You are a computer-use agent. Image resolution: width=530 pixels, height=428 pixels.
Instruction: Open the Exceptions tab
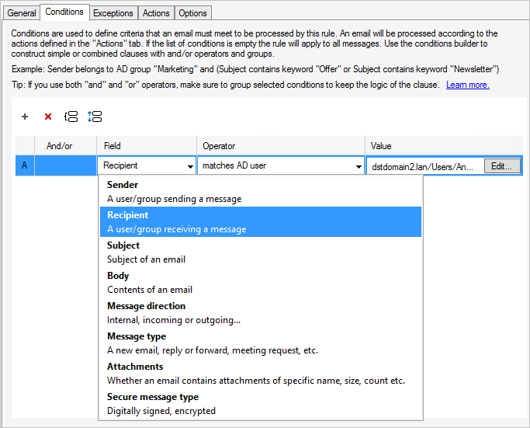click(x=113, y=13)
